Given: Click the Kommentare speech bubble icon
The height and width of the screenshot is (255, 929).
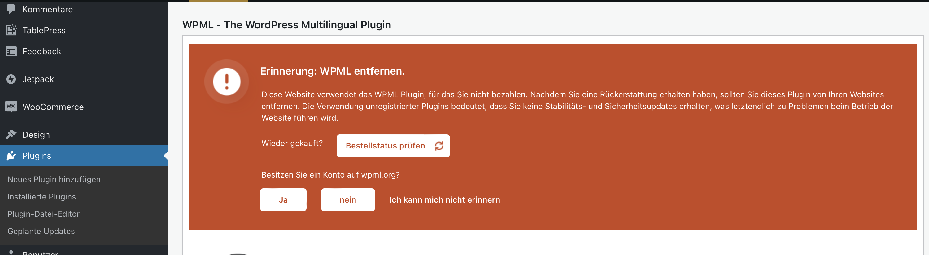Looking at the screenshot, I should pyautogui.click(x=11, y=9).
